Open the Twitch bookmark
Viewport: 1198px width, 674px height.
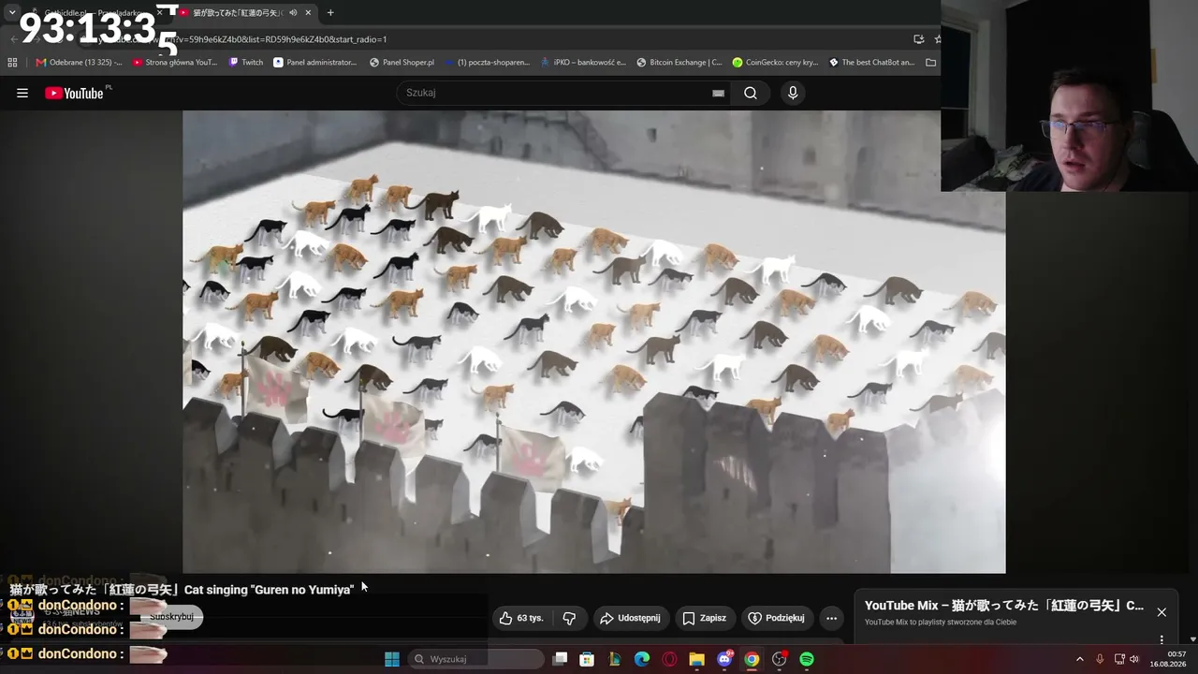(x=247, y=63)
